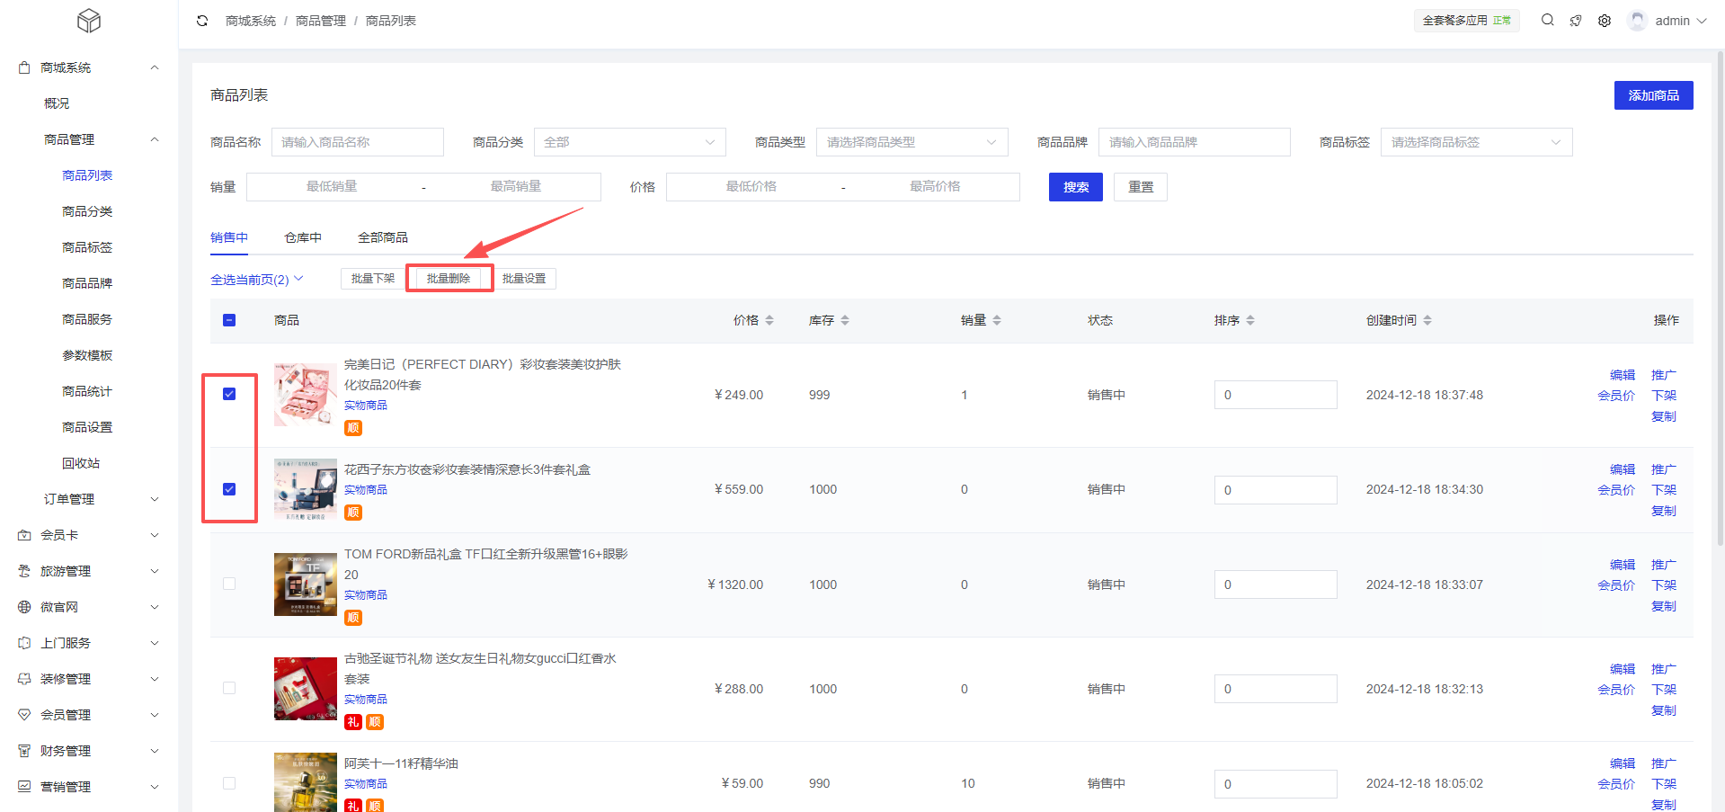1725x812 pixels.
Task: Uncheck the Perfect Diary product checkbox
Action: [229, 394]
